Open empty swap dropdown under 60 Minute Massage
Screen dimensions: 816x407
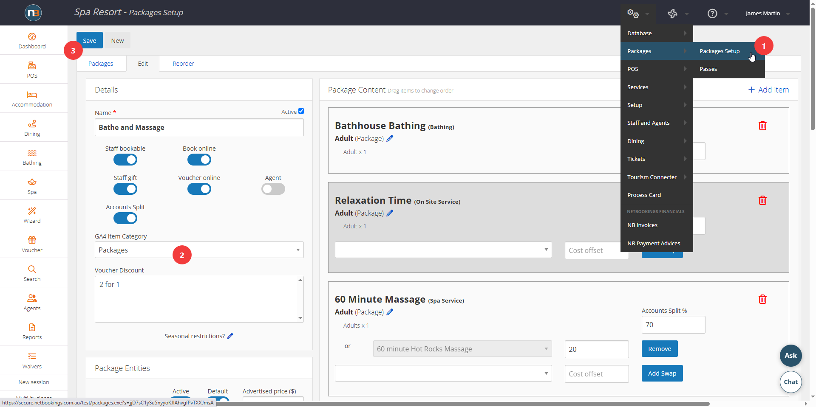(443, 373)
